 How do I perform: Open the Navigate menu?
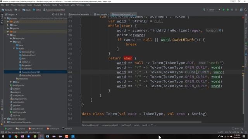point(21,5)
